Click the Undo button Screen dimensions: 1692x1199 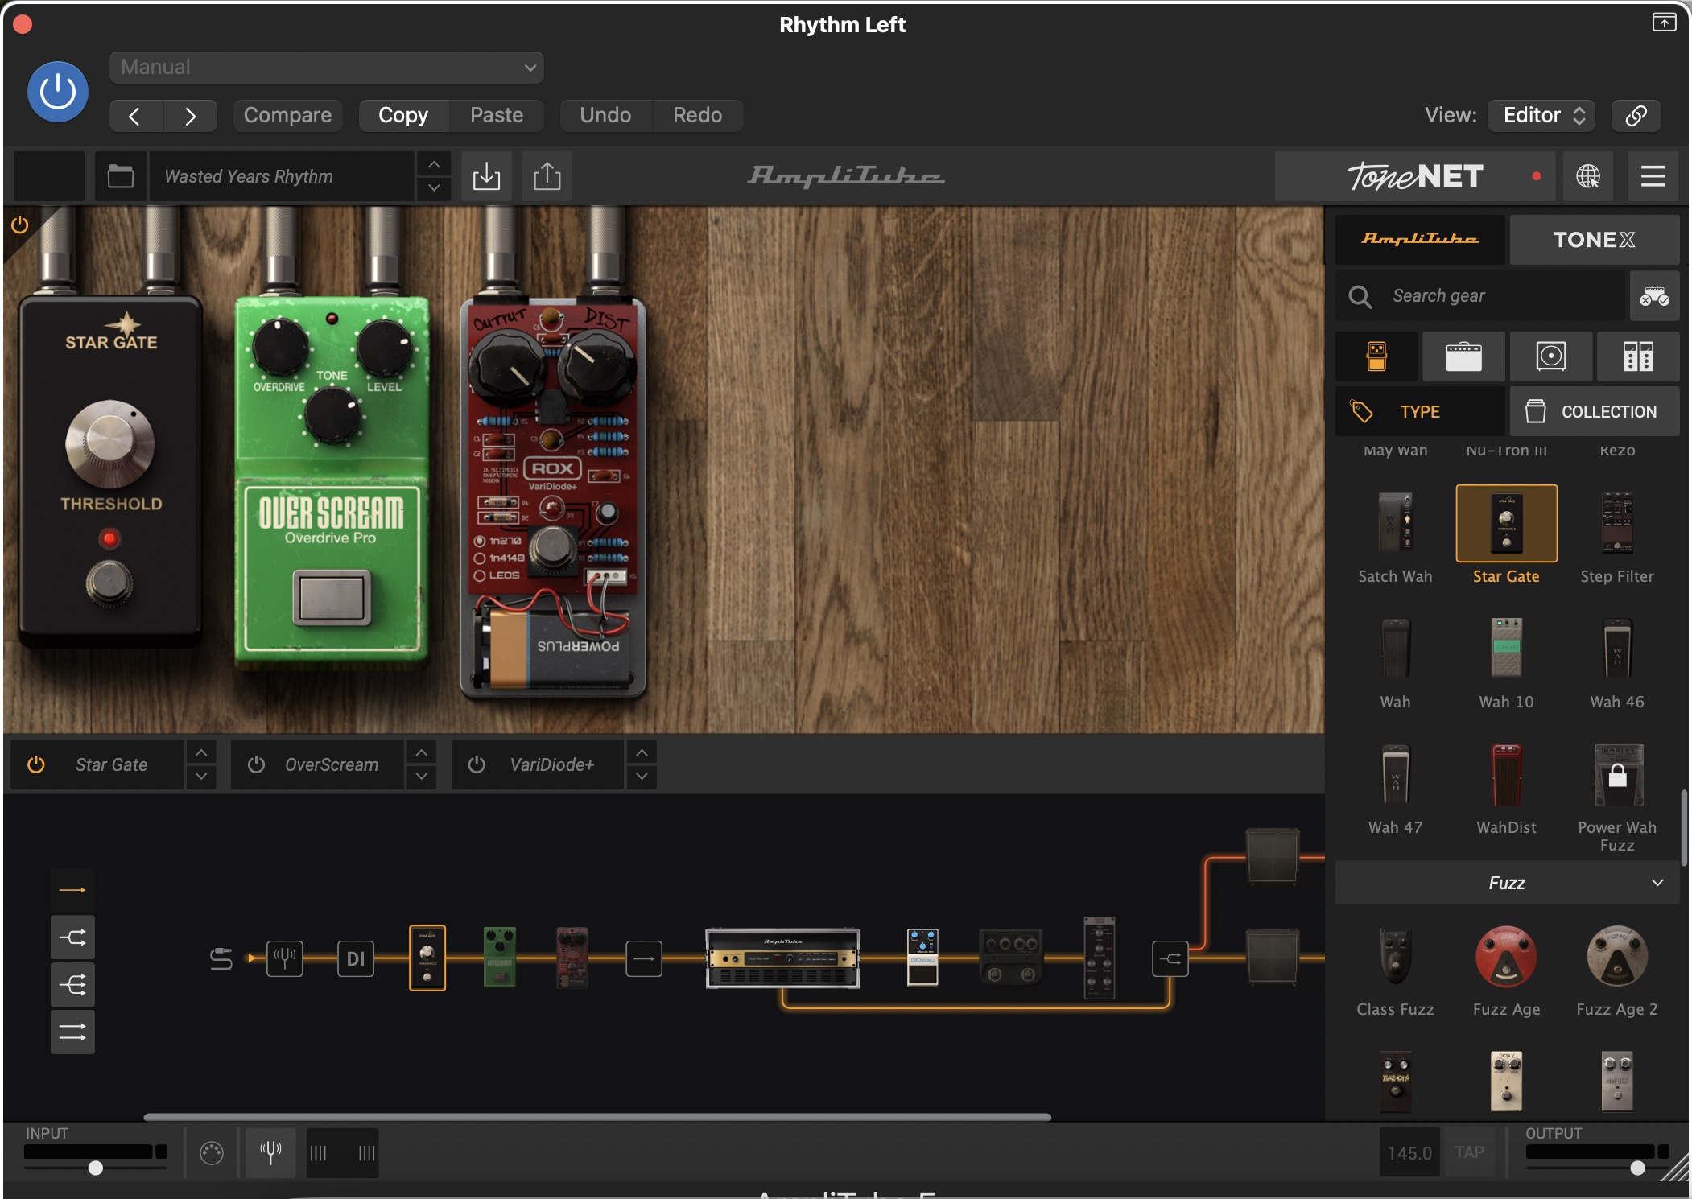[x=605, y=115]
